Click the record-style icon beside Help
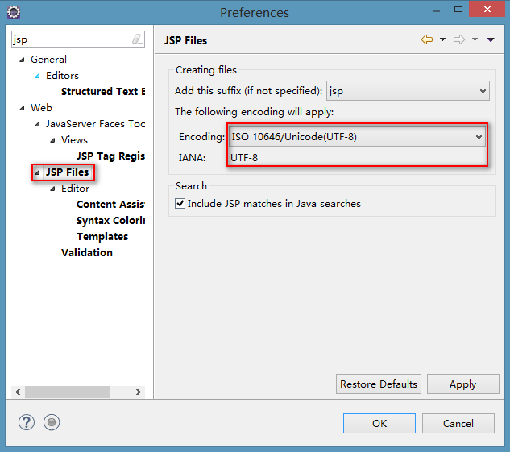This screenshot has height=452, width=510. 52,422
